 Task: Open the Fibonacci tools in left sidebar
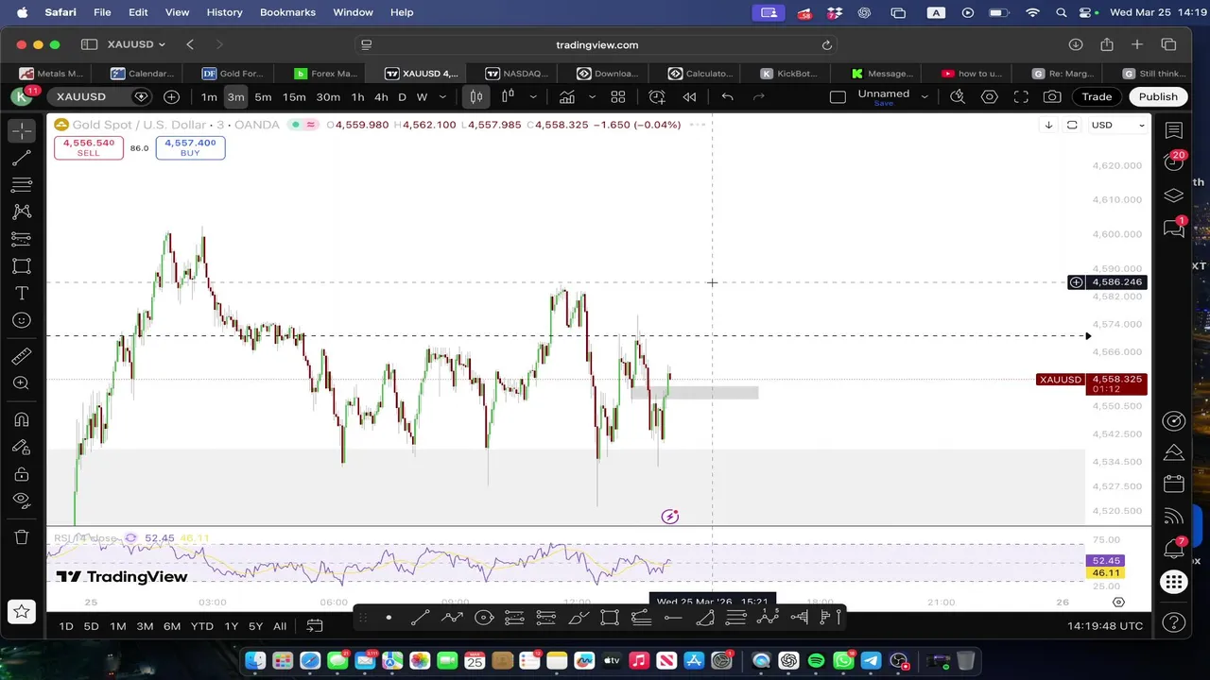(22, 184)
